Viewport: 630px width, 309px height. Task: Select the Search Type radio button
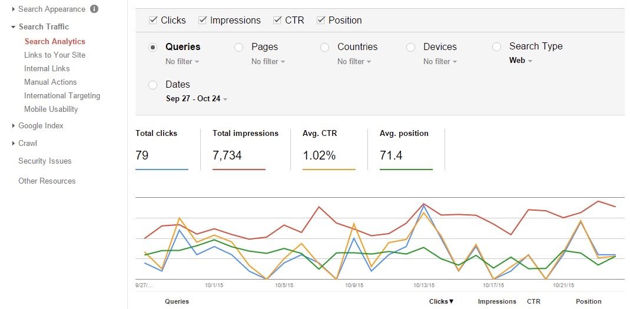(x=496, y=47)
